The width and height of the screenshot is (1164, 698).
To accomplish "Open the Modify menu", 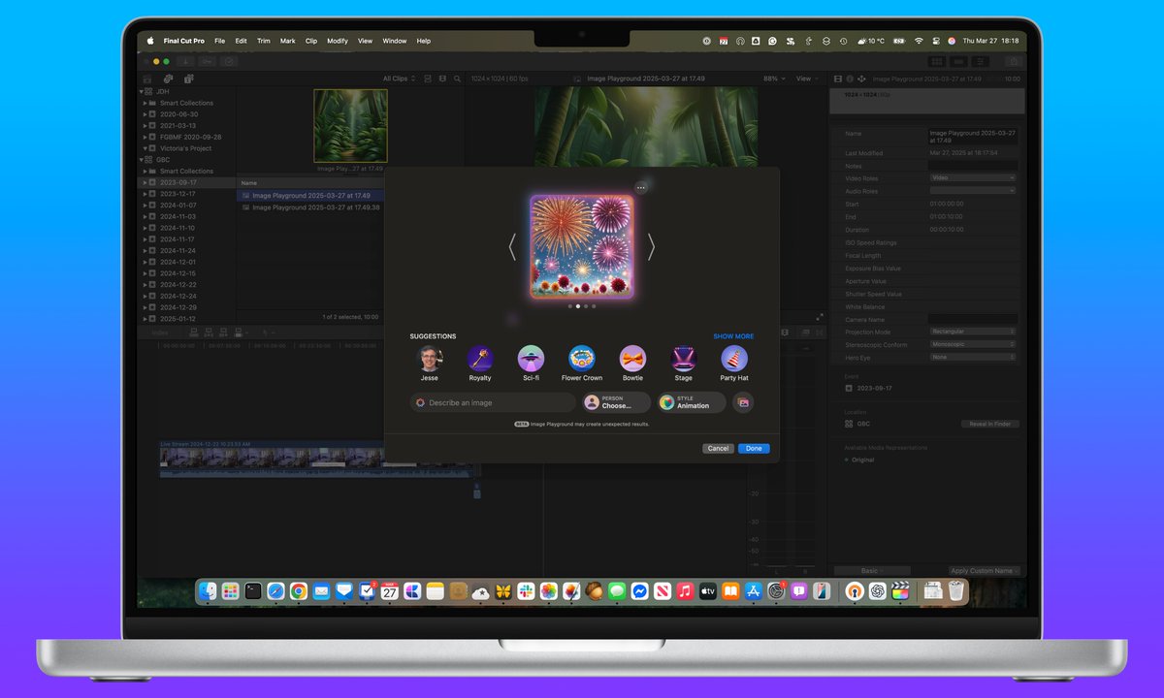I will pyautogui.click(x=337, y=41).
